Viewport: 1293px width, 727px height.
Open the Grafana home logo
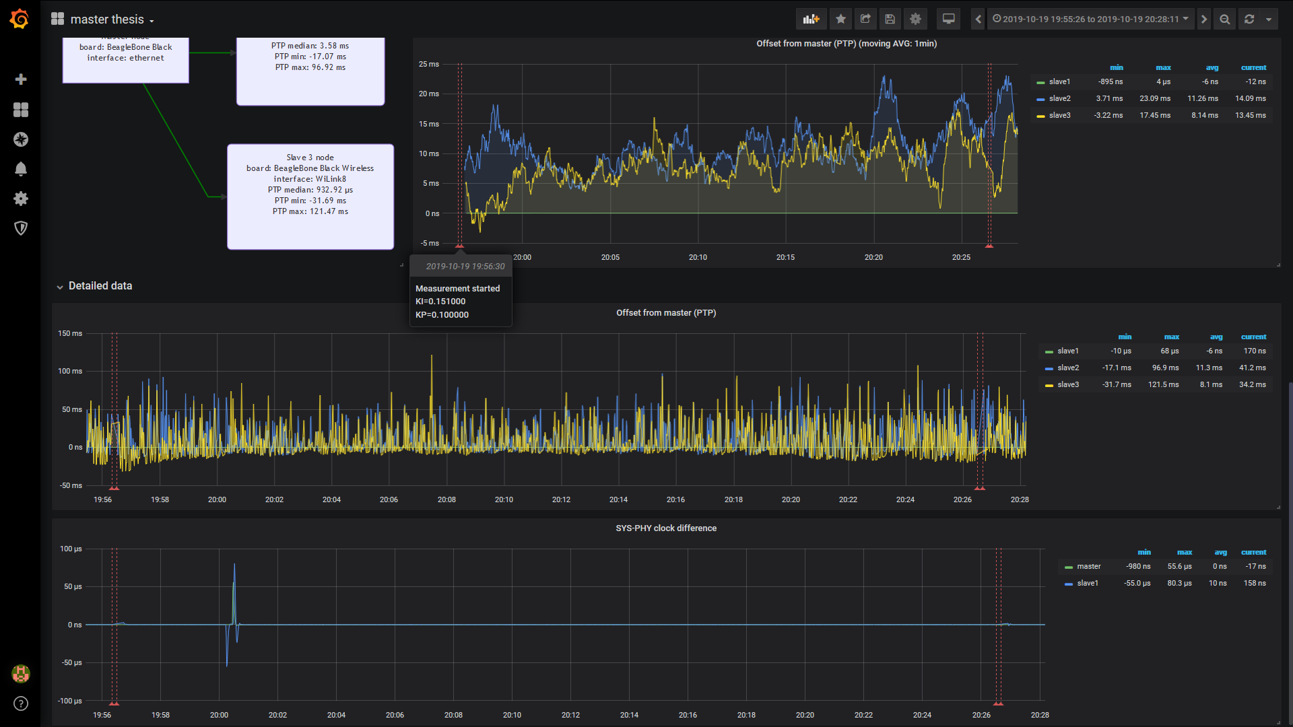(x=20, y=19)
